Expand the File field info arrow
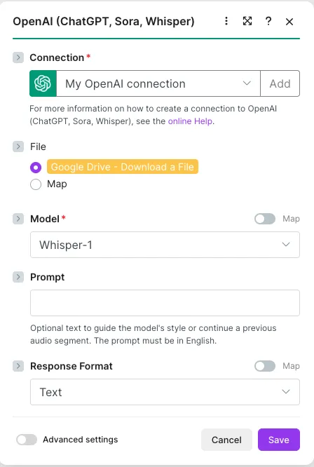This screenshot has height=467, width=314. [18, 147]
